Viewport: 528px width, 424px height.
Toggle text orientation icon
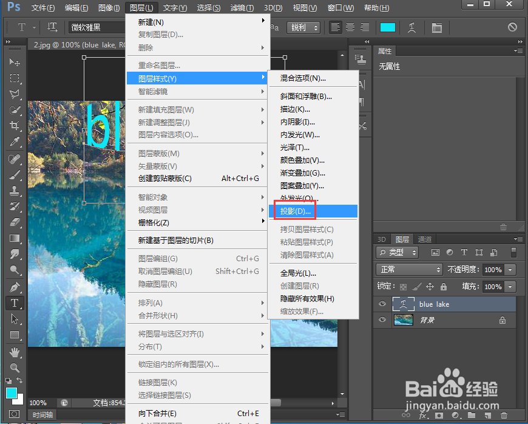tap(52, 27)
